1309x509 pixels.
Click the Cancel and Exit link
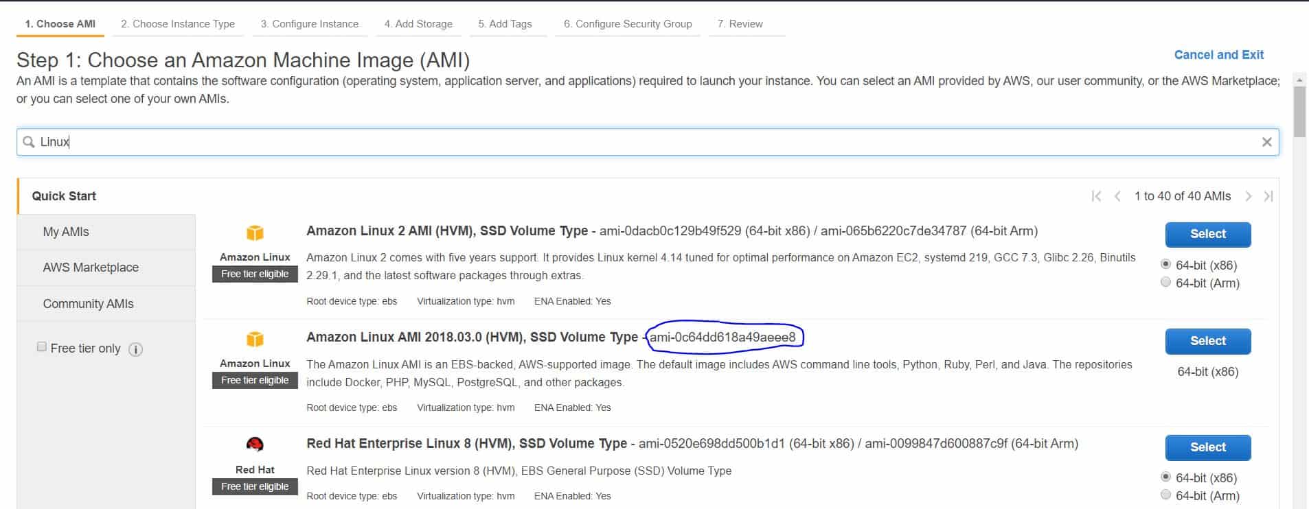click(1219, 55)
